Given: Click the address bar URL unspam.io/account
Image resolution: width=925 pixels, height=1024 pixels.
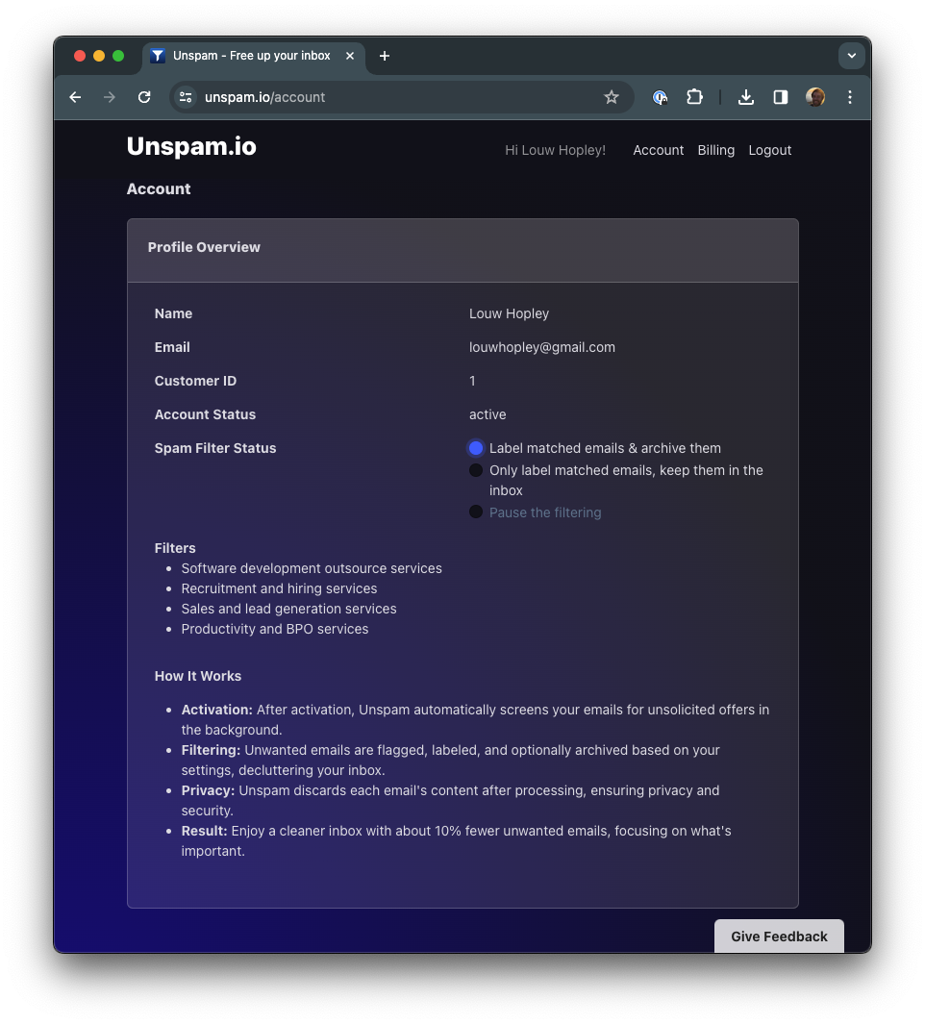Looking at the screenshot, I should pyautogui.click(x=264, y=97).
